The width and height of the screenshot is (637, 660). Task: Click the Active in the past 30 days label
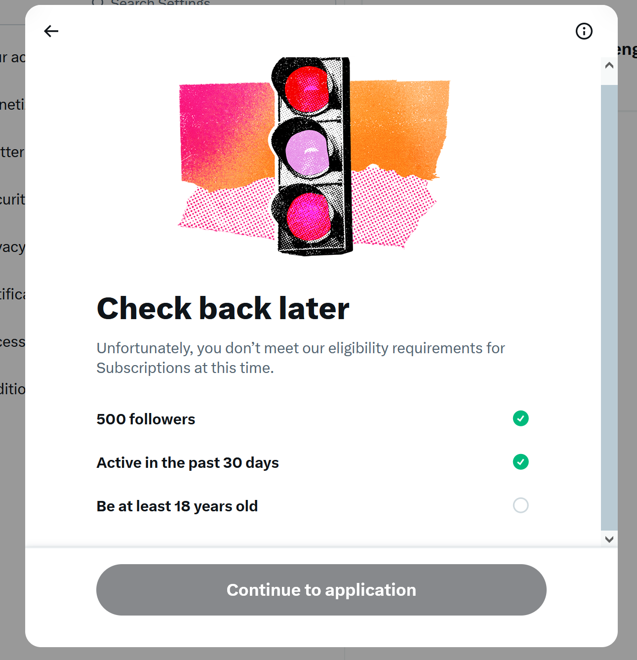[x=188, y=462]
